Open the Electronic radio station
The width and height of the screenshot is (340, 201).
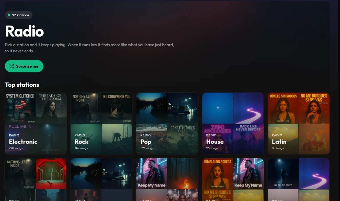click(36, 123)
